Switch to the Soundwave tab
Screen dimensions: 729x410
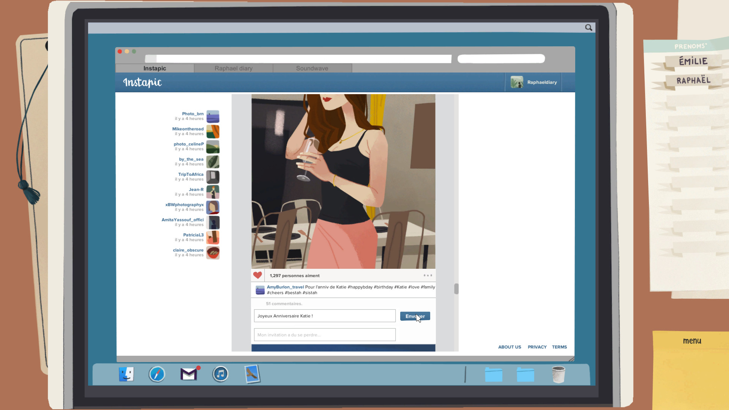[x=312, y=68]
